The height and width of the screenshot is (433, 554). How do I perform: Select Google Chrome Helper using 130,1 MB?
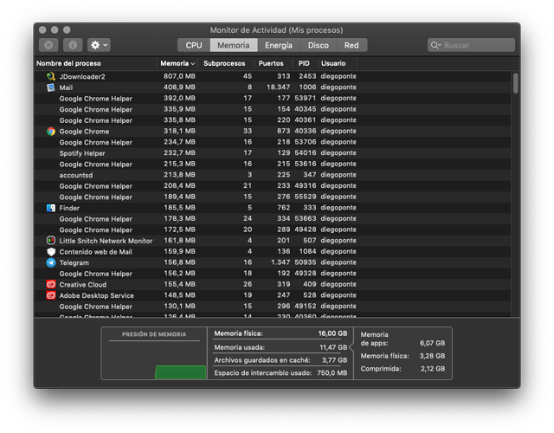tap(273, 307)
